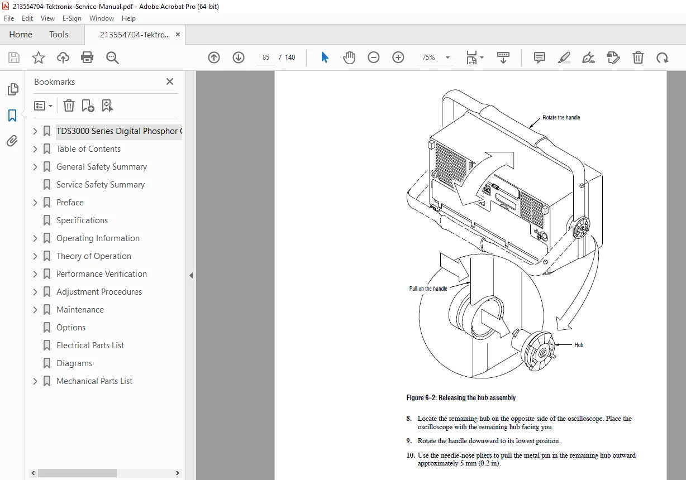Select the Maintenance bookmark label
686x480 pixels.
tap(80, 310)
